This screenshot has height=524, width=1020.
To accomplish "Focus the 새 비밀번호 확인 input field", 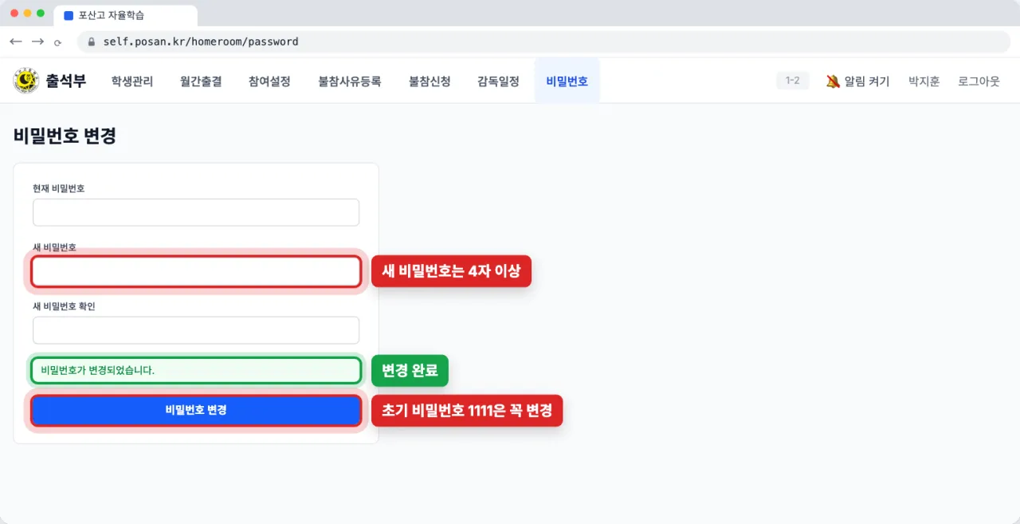I will pos(196,330).
